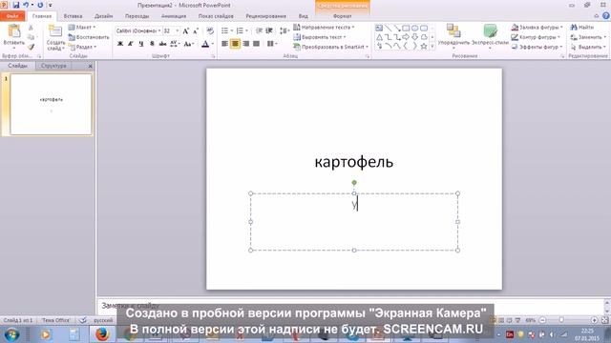This screenshot has height=343, width=611.
Task: Align text to the left
Action: (225, 44)
